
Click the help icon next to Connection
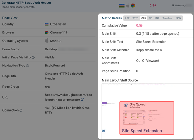(21, 110)
